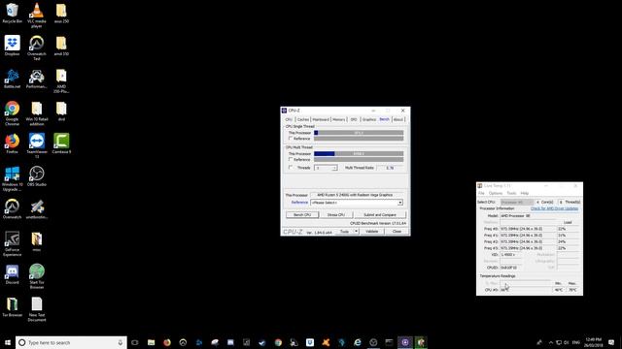The height and width of the screenshot is (349, 622).
Task: Launch Battle.net from the desktop
Action: coord(12,79)
